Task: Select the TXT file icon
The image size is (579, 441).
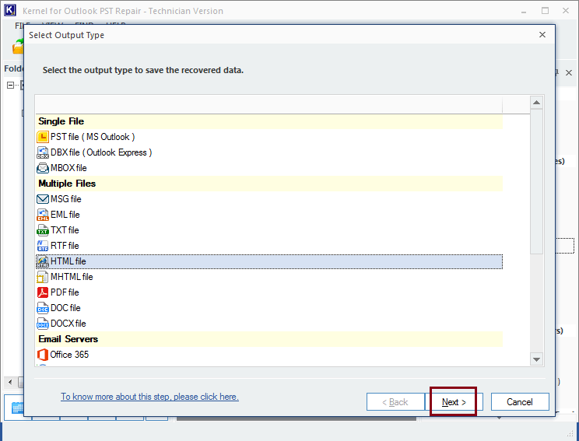Action: [x=43, y=230]
